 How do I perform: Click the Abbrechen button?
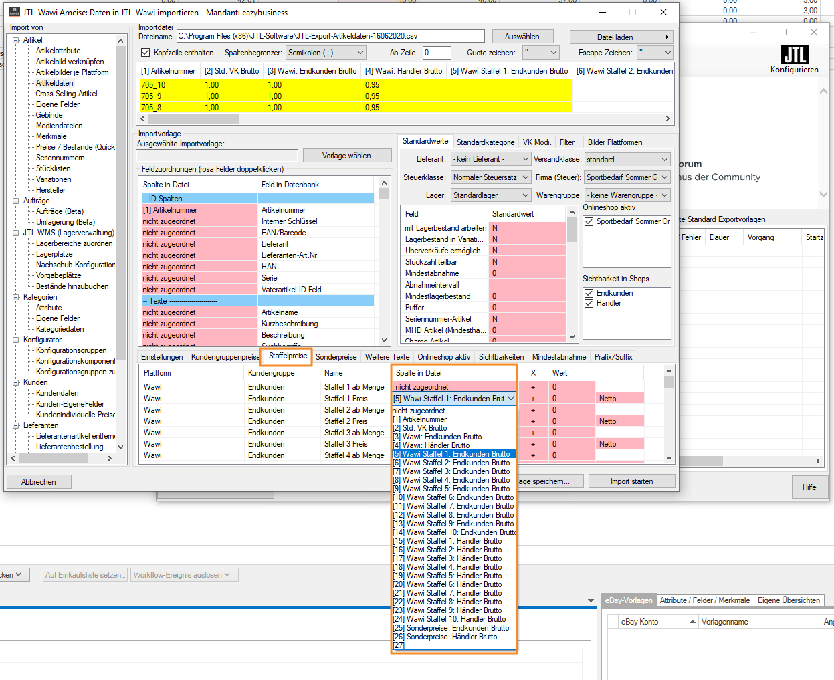[39, 481]
